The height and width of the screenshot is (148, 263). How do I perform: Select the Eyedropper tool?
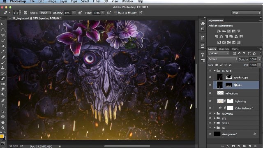point(3,51)
